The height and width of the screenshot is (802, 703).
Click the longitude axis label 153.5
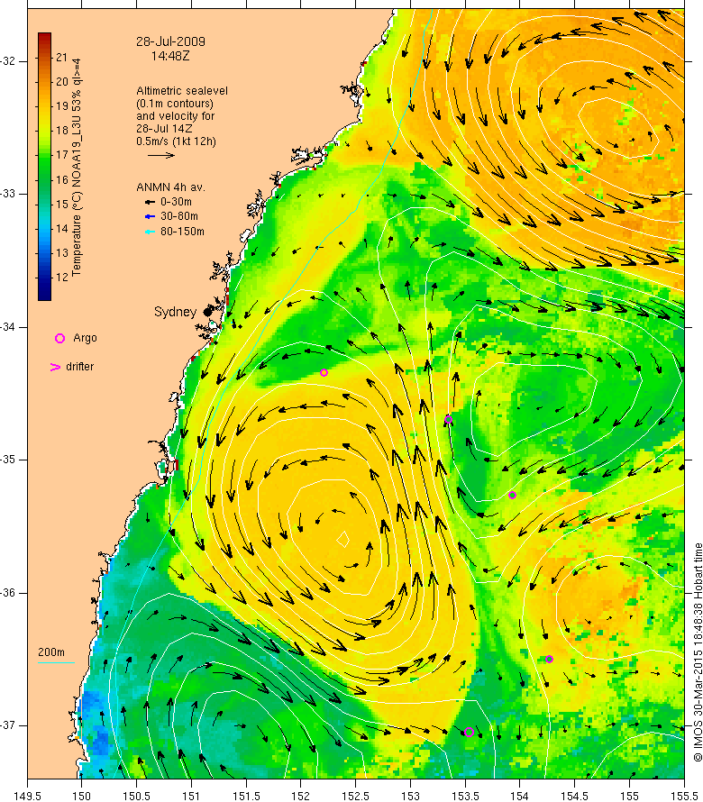[465, 797]
